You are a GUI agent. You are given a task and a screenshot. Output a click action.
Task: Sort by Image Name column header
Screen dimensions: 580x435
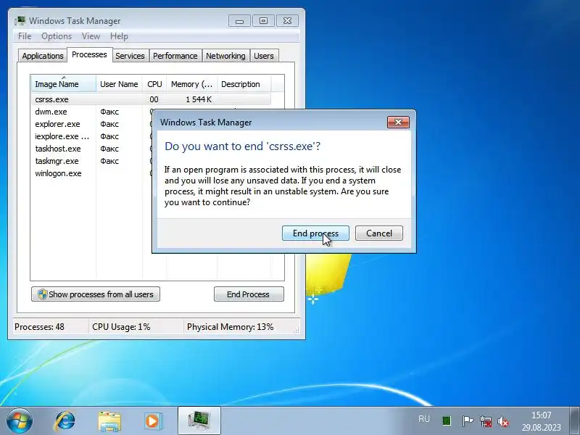(64, 84)
